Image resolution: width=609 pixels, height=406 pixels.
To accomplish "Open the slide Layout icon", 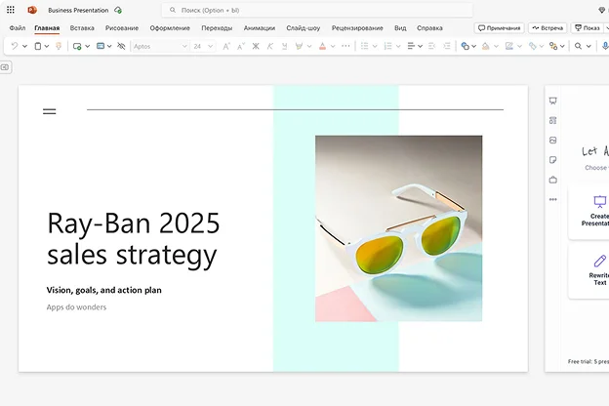I will point(101,46).
